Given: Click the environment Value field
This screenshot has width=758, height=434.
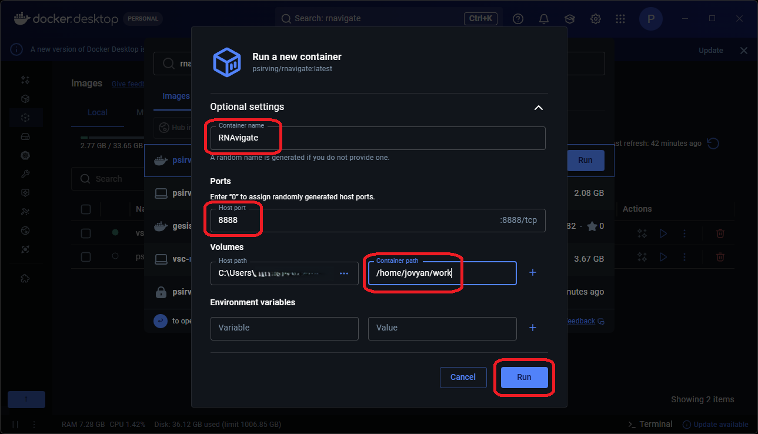Looking at the screenshot, I should click(x=442, y=328).
